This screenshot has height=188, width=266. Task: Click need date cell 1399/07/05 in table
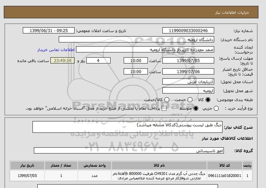coord(27,176)
